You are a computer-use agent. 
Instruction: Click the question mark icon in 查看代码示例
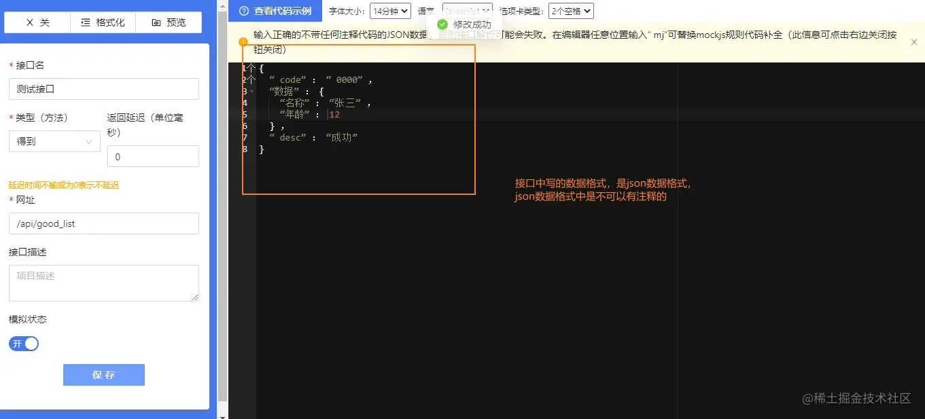click(x=244, y=11)
